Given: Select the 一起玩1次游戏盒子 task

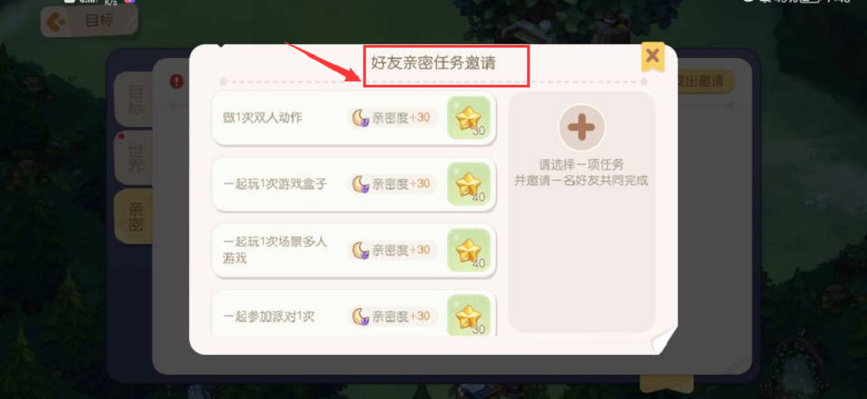Looking at the screenshot, I should (354, 183).
